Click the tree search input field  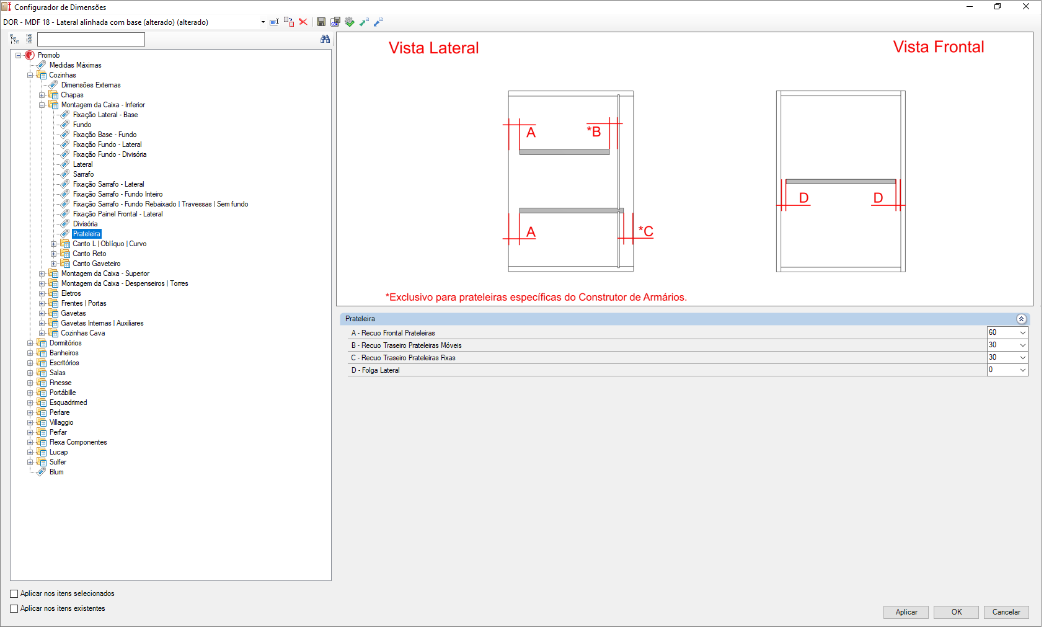coord(91,39)
